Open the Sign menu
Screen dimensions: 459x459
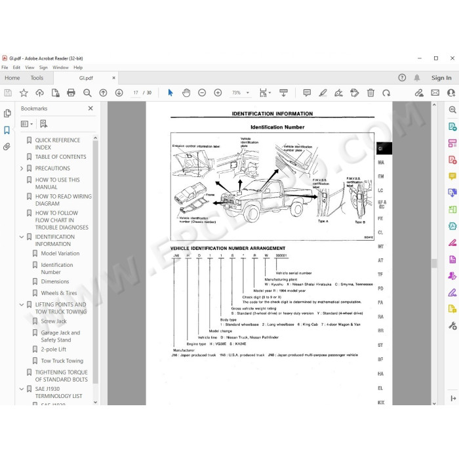click(x=43, y=68)
